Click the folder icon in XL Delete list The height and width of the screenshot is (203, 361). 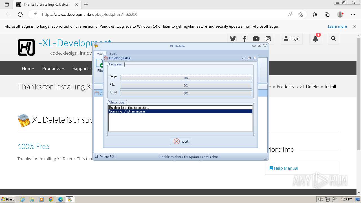pyautogui.click(x=97, y=93)
